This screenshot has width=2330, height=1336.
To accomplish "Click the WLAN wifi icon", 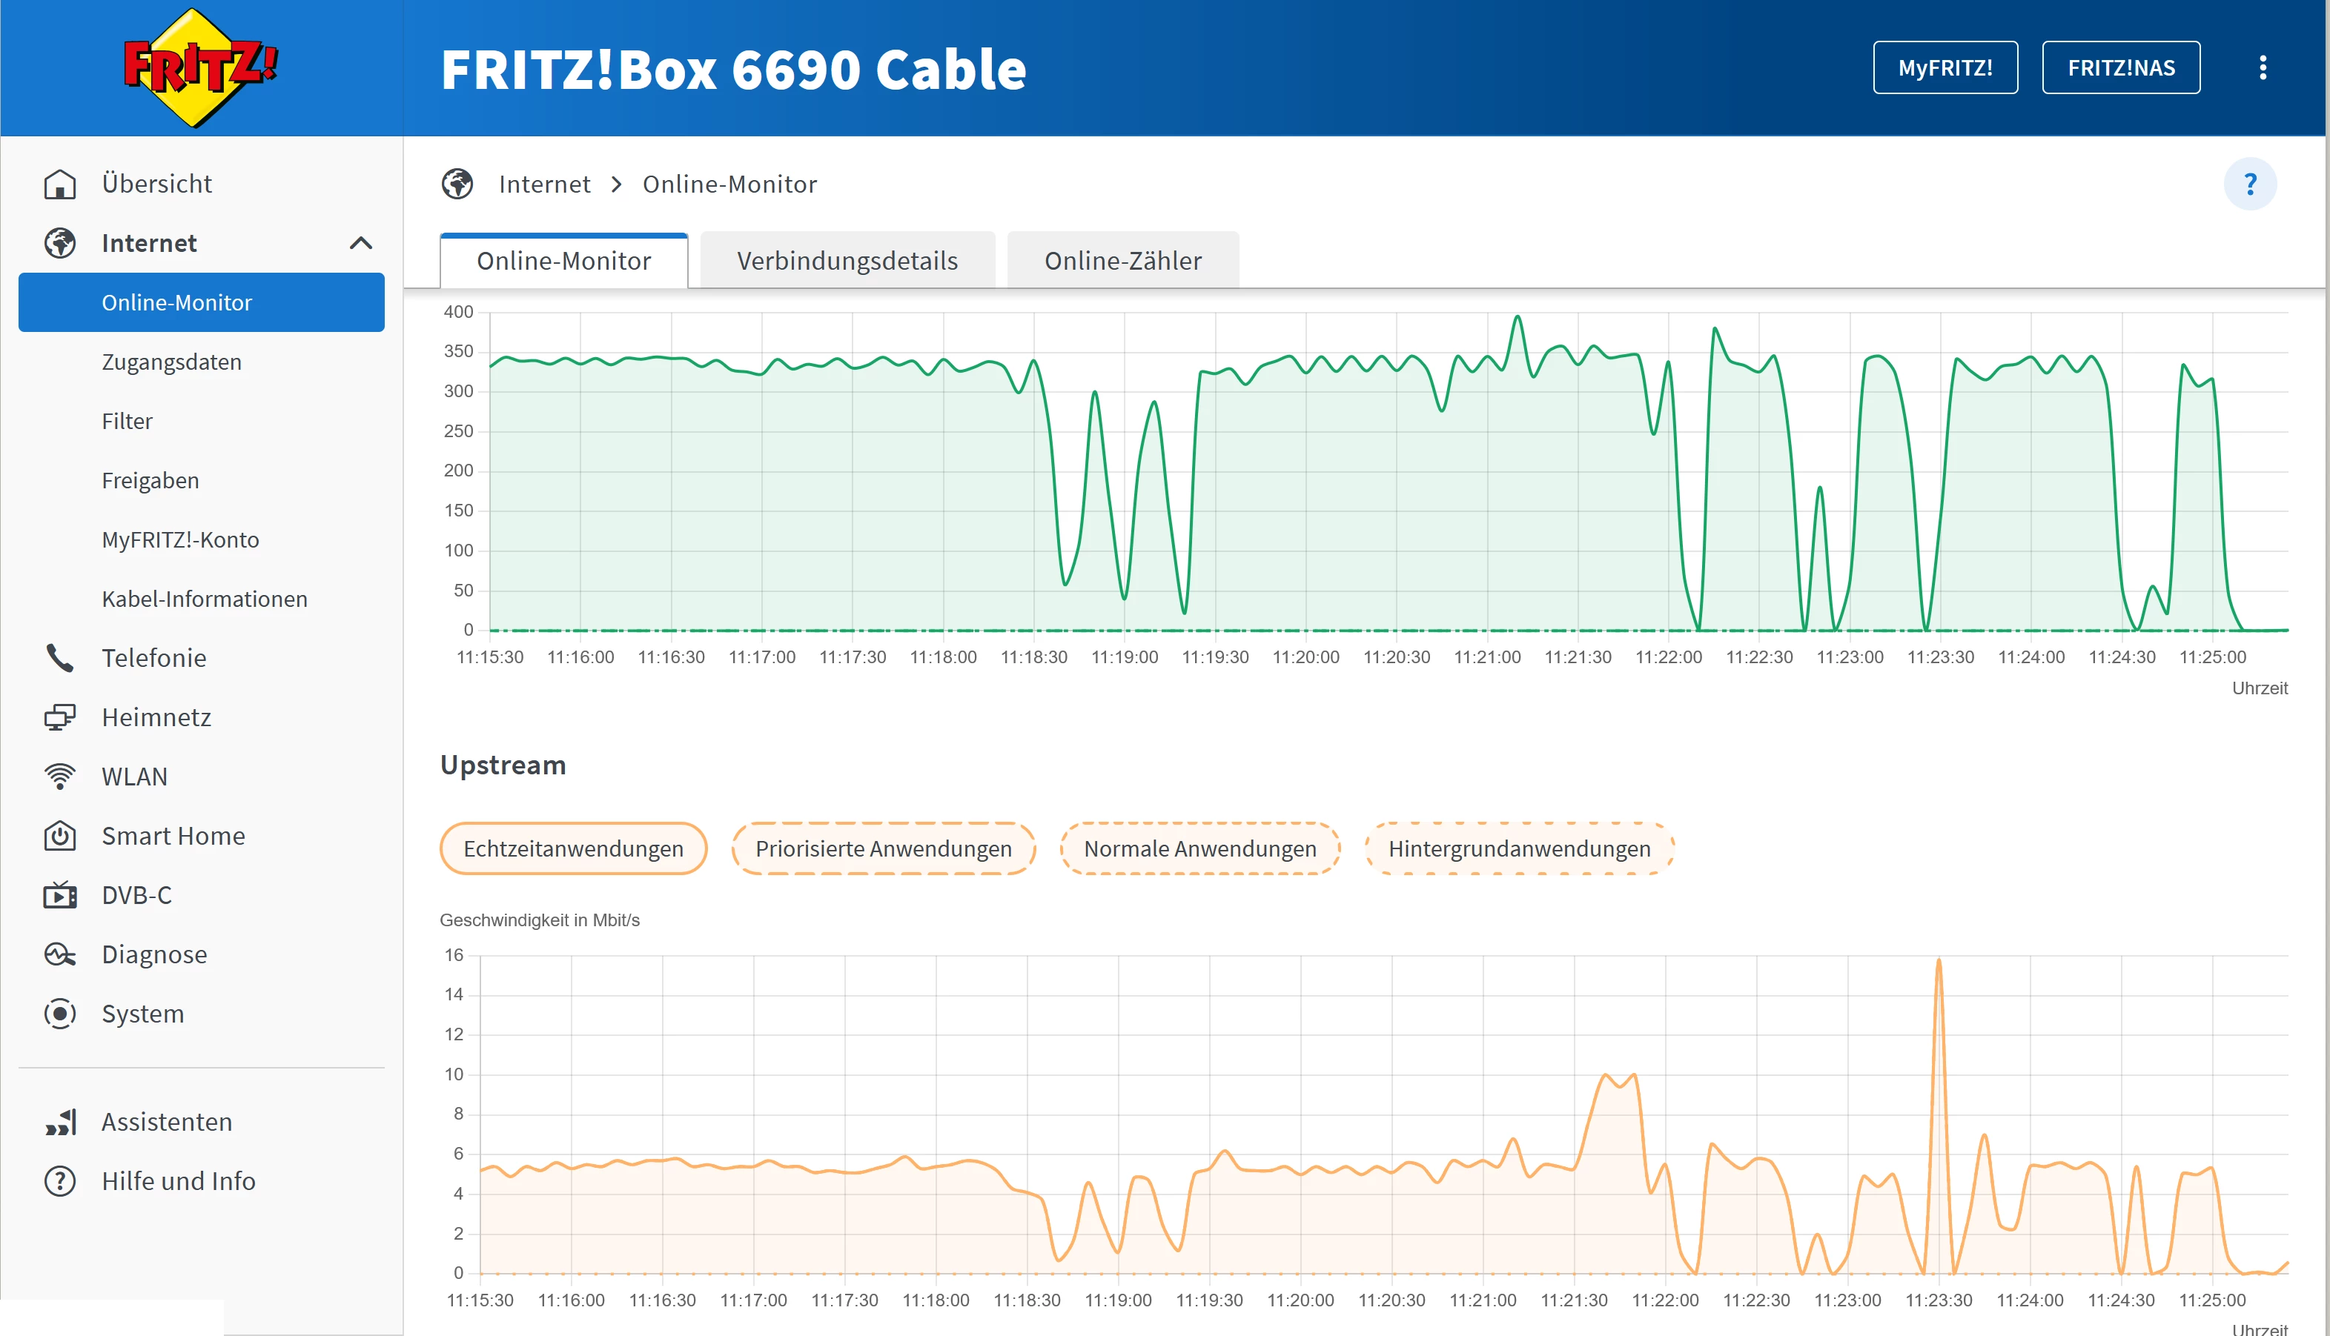I will [x=59, y=777].
